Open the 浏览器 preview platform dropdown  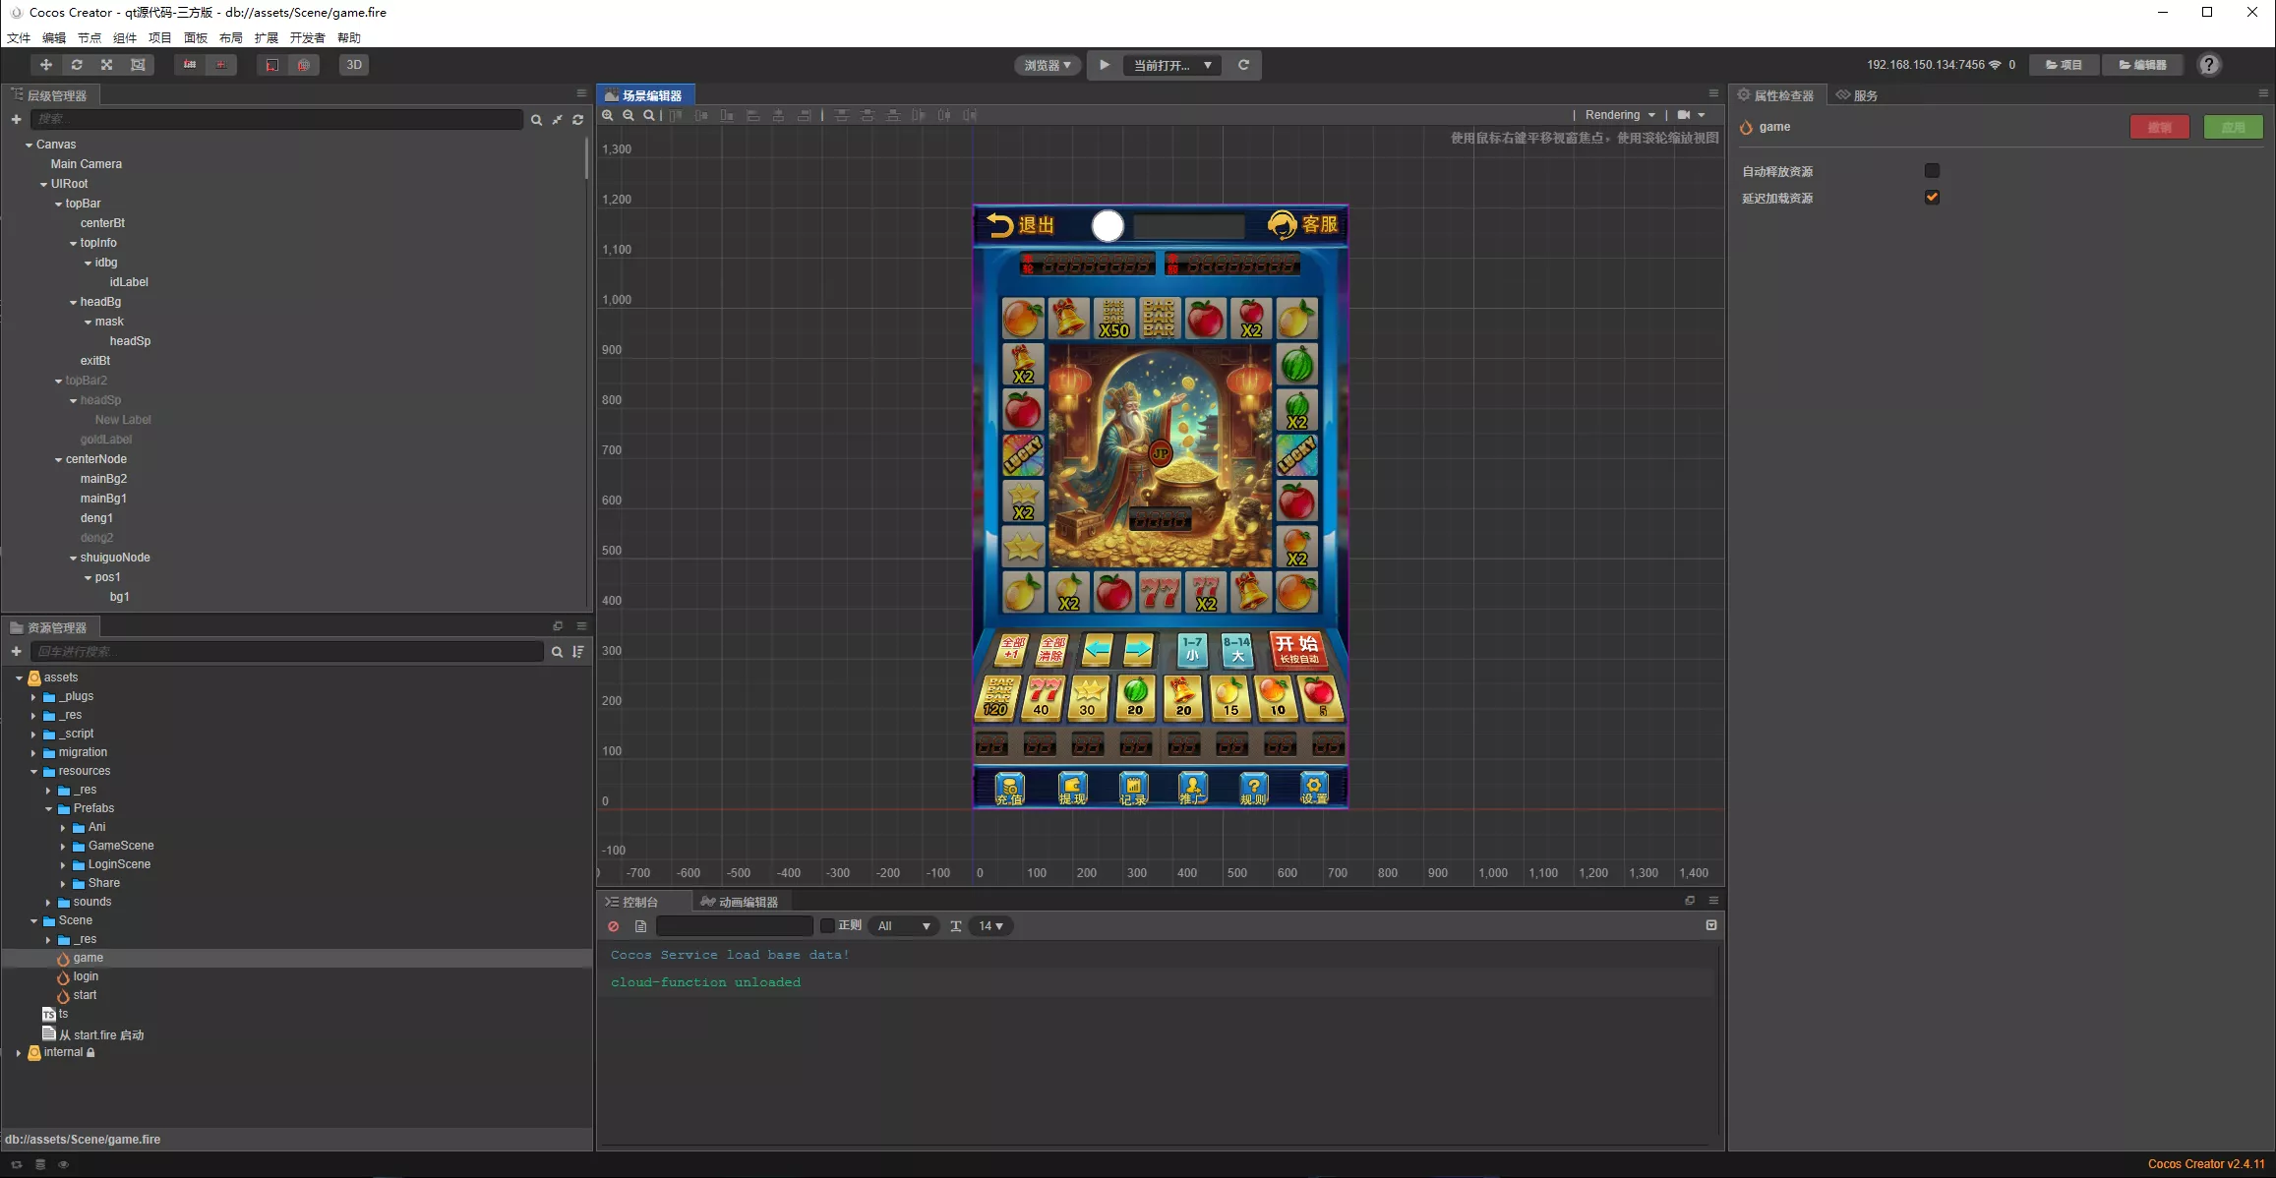[1048, 65]
